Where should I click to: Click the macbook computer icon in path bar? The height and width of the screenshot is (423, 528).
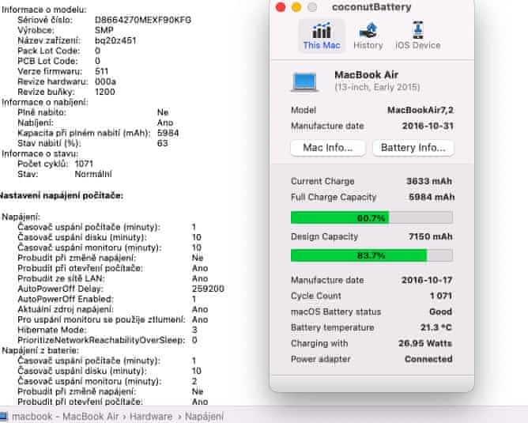(x=3, y=417)
